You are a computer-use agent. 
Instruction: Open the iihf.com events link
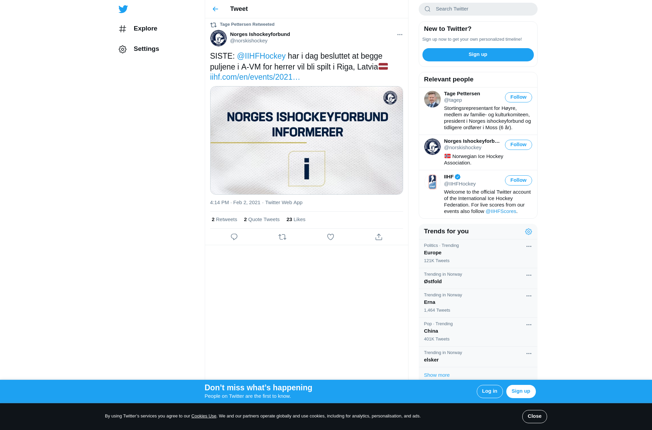255,77
